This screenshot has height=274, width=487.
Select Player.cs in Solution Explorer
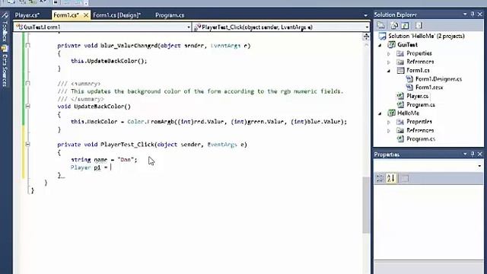(x=418, y=96)
